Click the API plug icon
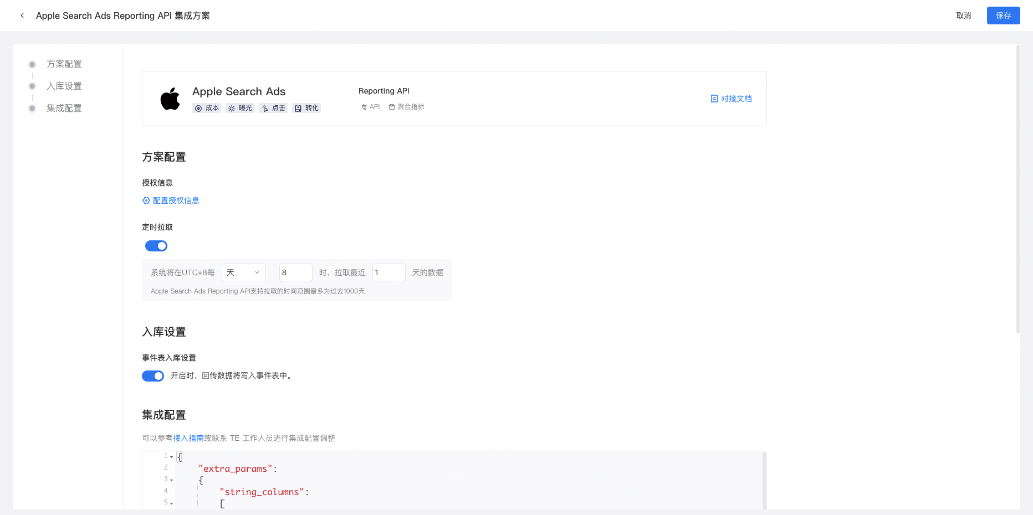The width and height of the screenshot is (1033, 515). click(364, 107)
